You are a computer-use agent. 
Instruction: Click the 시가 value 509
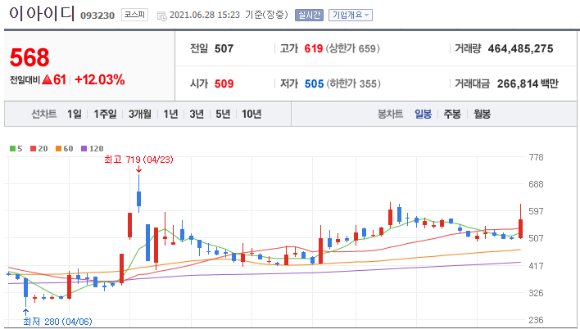click(224, 83)
